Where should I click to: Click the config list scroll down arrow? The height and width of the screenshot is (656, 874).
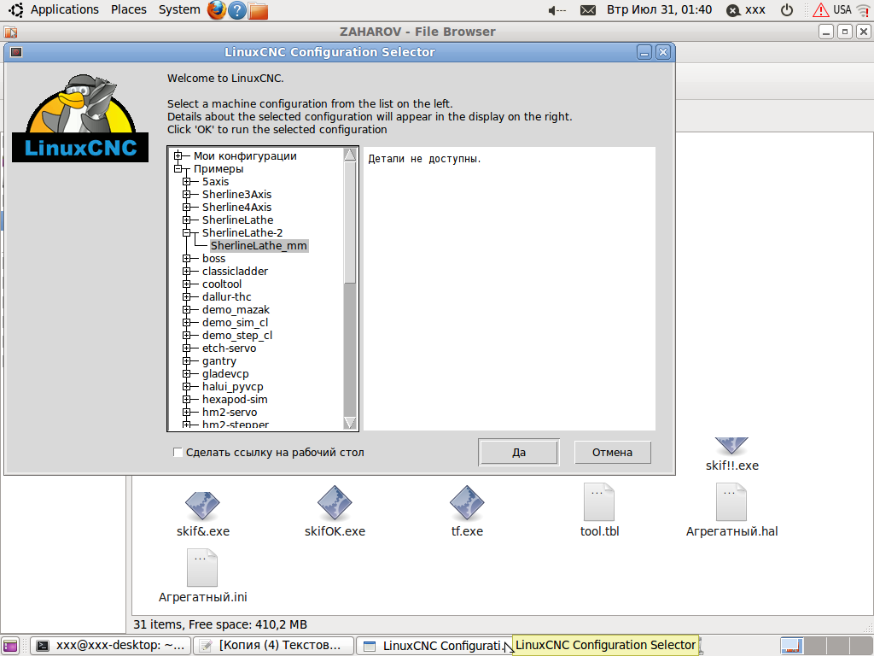[x=350, y=423]
